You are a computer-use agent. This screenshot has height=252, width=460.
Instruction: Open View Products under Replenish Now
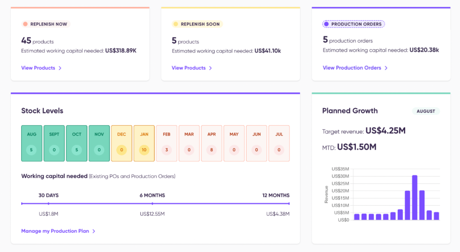coord(38,68)
